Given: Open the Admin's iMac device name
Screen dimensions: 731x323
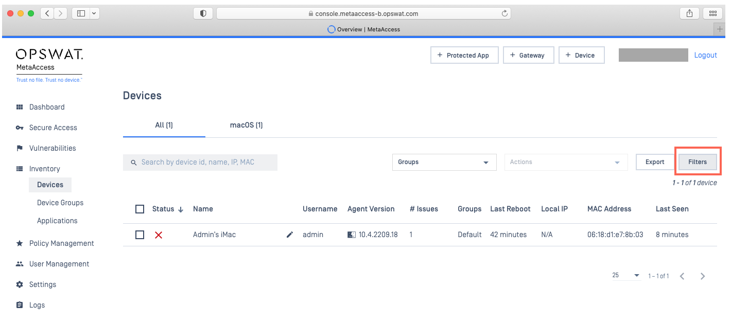Looking at the screenshot, I should pyautogui.click(x=215, y=235).
